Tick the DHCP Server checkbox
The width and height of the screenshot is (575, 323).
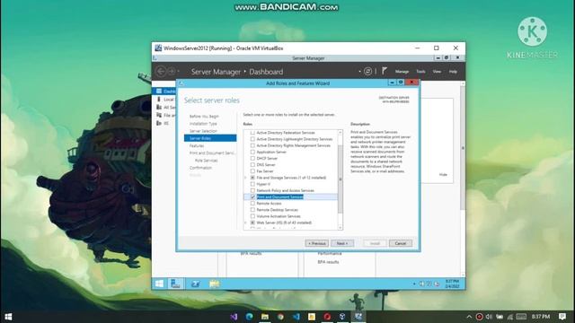[252, 158]
